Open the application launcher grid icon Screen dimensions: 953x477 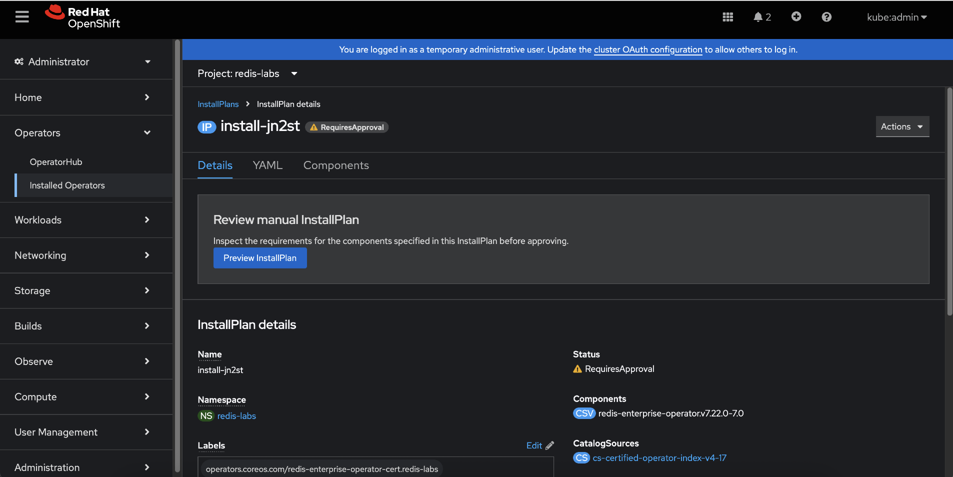click(727, 17)
